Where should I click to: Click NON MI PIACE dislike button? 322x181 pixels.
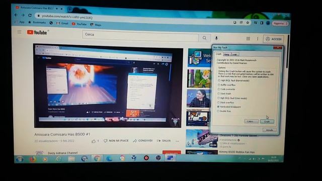(116, 141)
